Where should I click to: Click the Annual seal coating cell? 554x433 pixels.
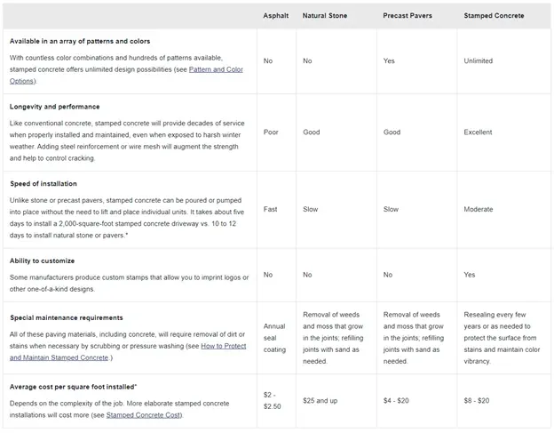[x=274, y=338]
